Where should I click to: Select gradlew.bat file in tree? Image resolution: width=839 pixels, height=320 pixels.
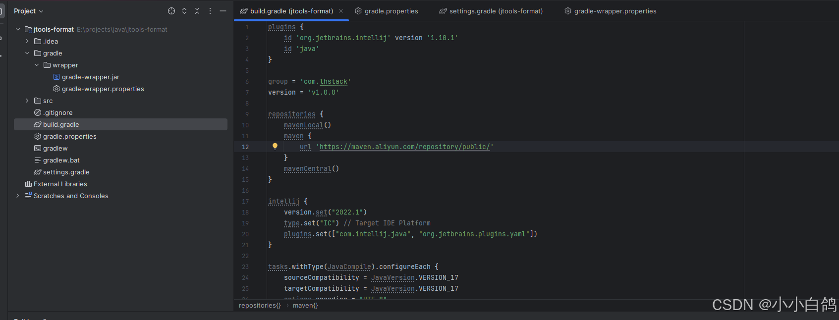61,160
